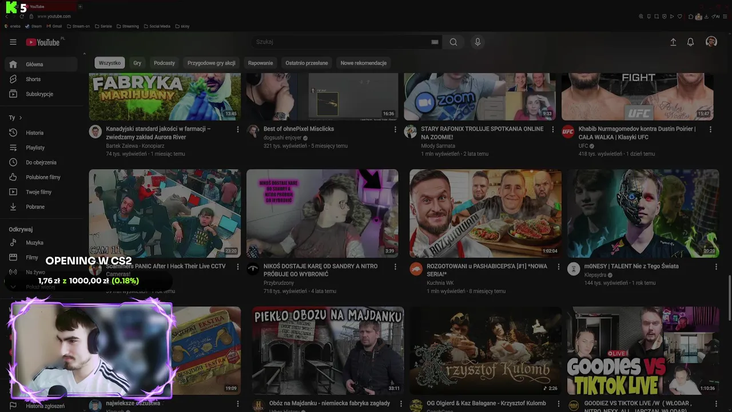Open the ad blocker shield icon
The image size is (732, 412).
click(x=664, y=16)
